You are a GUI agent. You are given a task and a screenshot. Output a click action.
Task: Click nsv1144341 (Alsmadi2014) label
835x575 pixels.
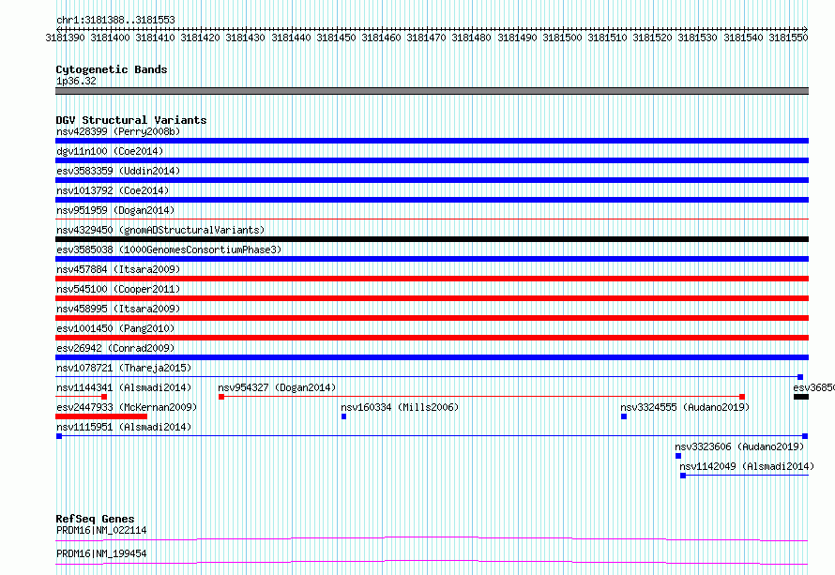point(124,387)
